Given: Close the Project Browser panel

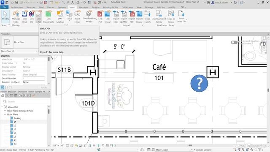Looking at the screenshot, I should tap(49, 92).
